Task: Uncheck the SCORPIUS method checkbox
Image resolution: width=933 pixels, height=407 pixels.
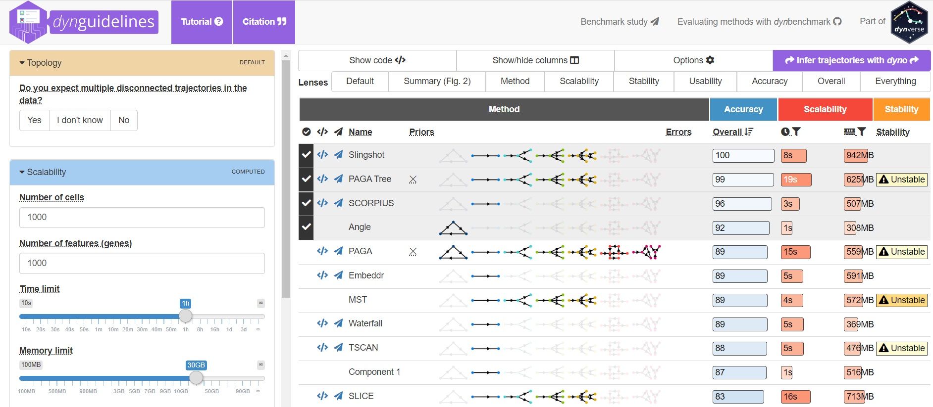Action: (x=307, y=203)
